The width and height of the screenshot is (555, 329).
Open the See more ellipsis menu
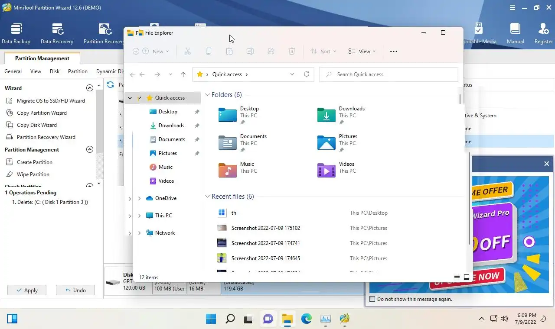[x=394, y=51]
